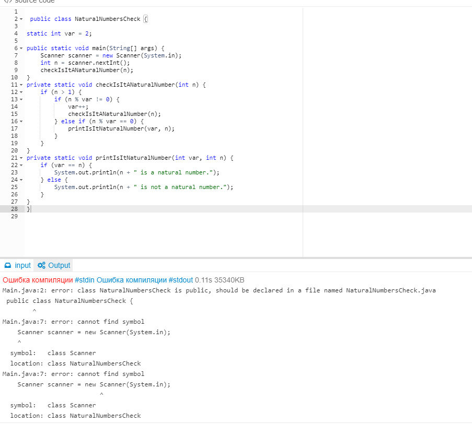The image size is (472, 424).
Task: Open the #stdout link
Action: pos(181,280)
